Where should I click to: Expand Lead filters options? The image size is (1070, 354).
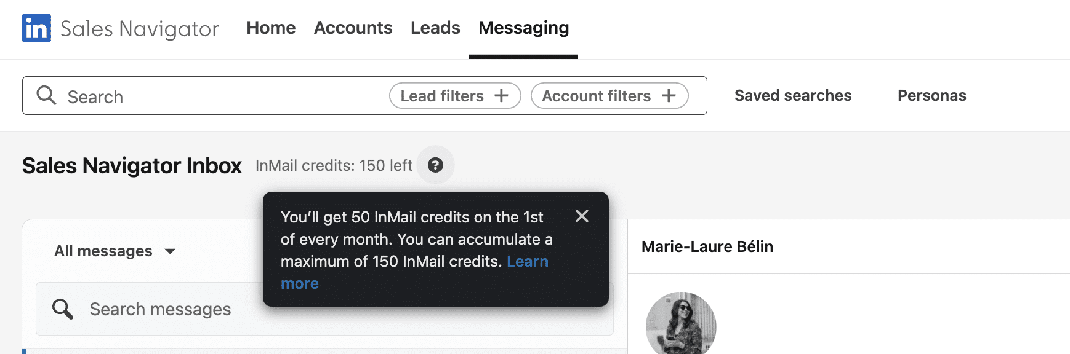tap(454, 95)
